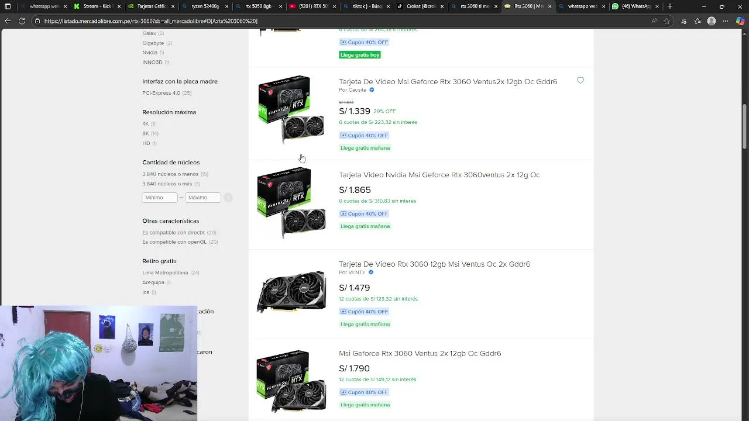This screenshot has width=749, height=421.
Task: Open 'Msi Geforce Rtx 3060 Ventus 2x 12gb Oc Gddr6' listing
Action: click(x=420, y=353)
